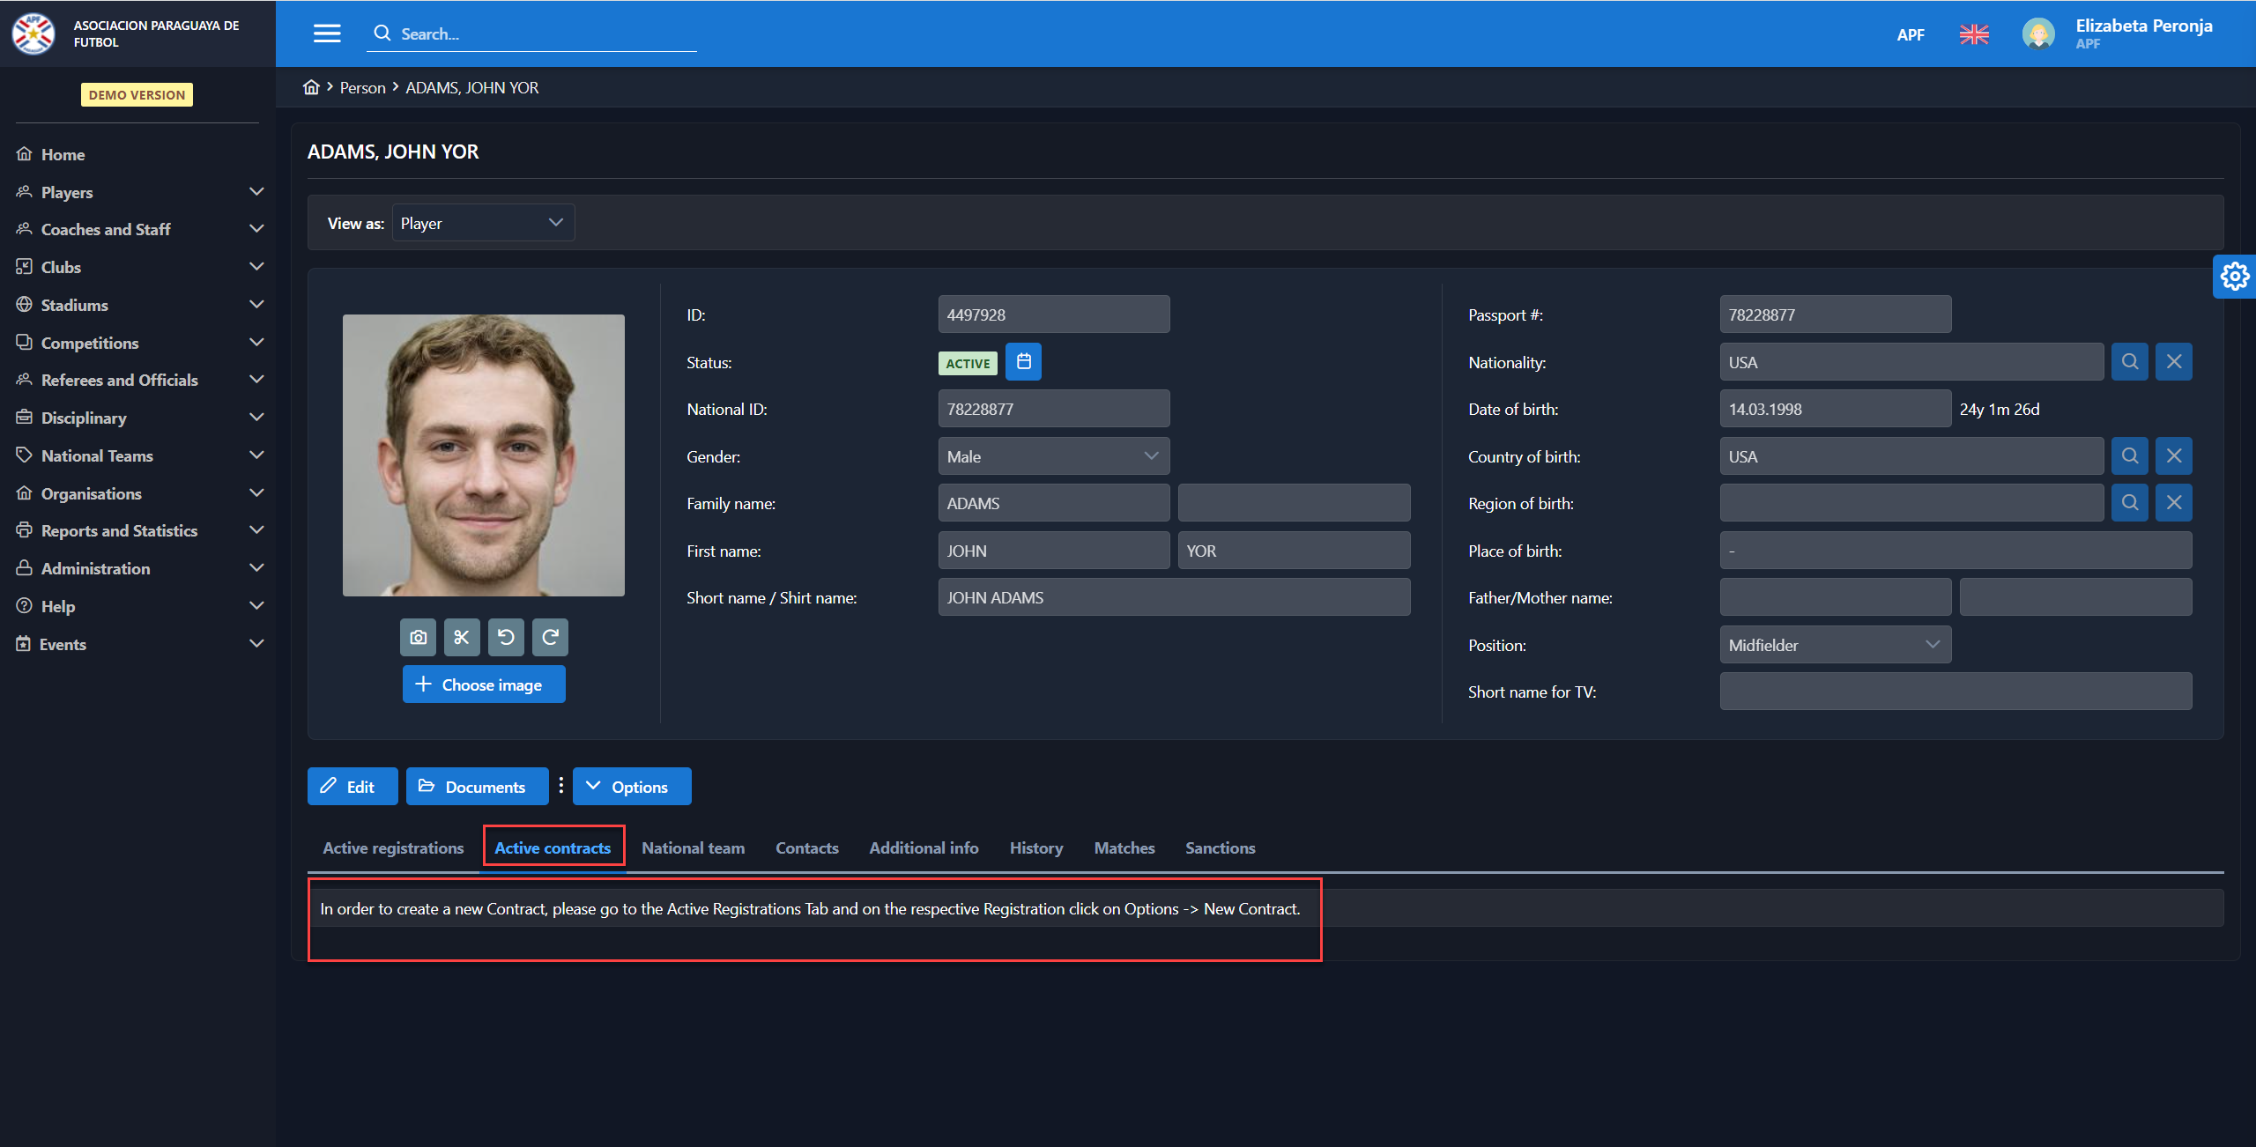Toggle the hamburger sidebar menu

coord(327,33)
